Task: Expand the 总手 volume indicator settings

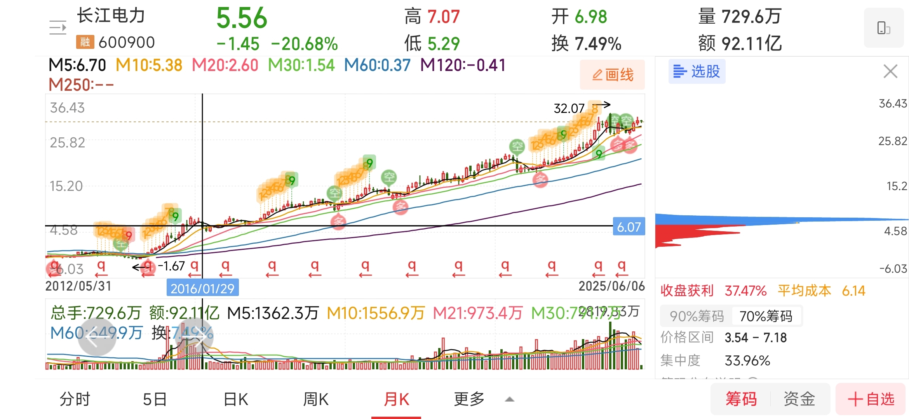Action: coord(96,313)
